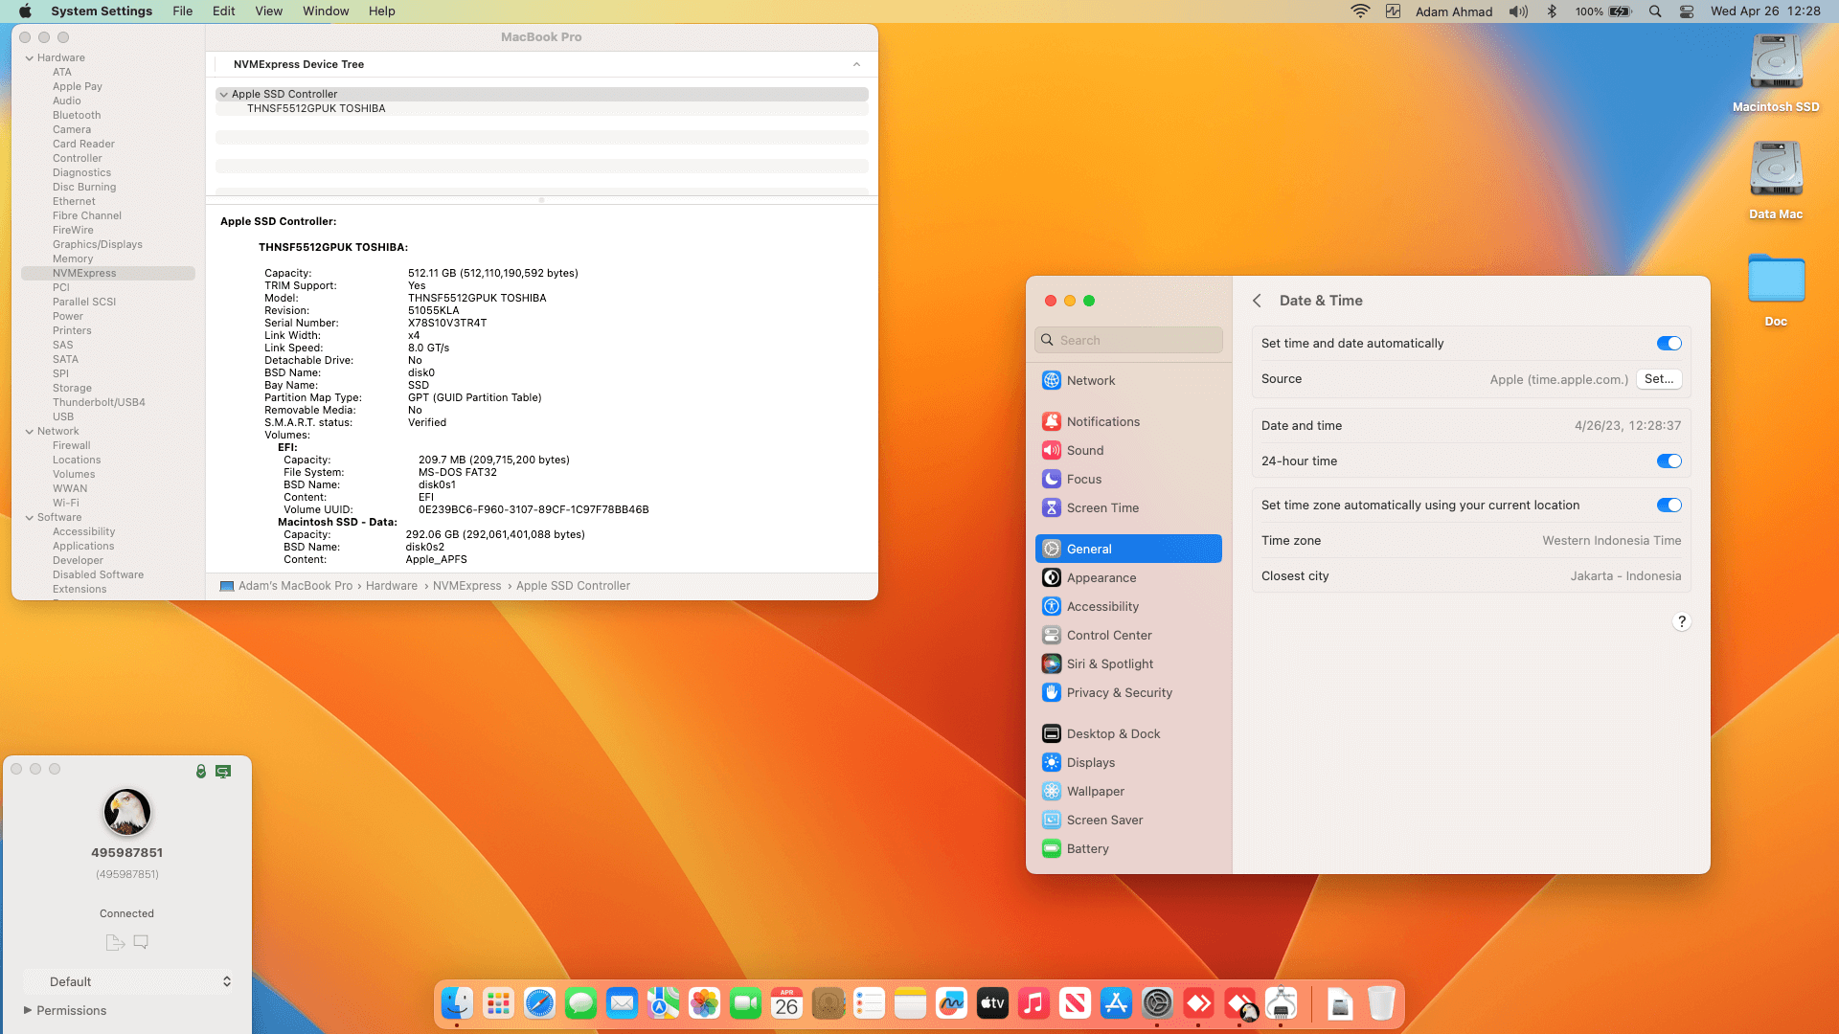Open the Apple menu

[x=26, y=11]
